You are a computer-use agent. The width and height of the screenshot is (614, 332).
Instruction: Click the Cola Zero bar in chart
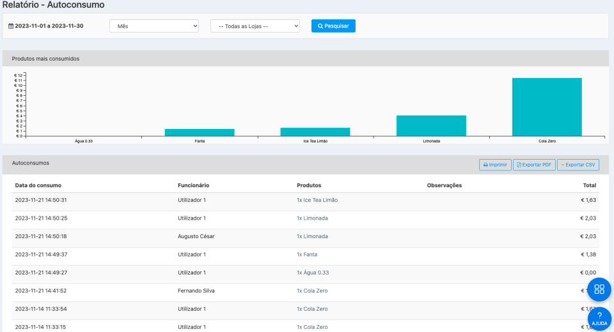547,107
